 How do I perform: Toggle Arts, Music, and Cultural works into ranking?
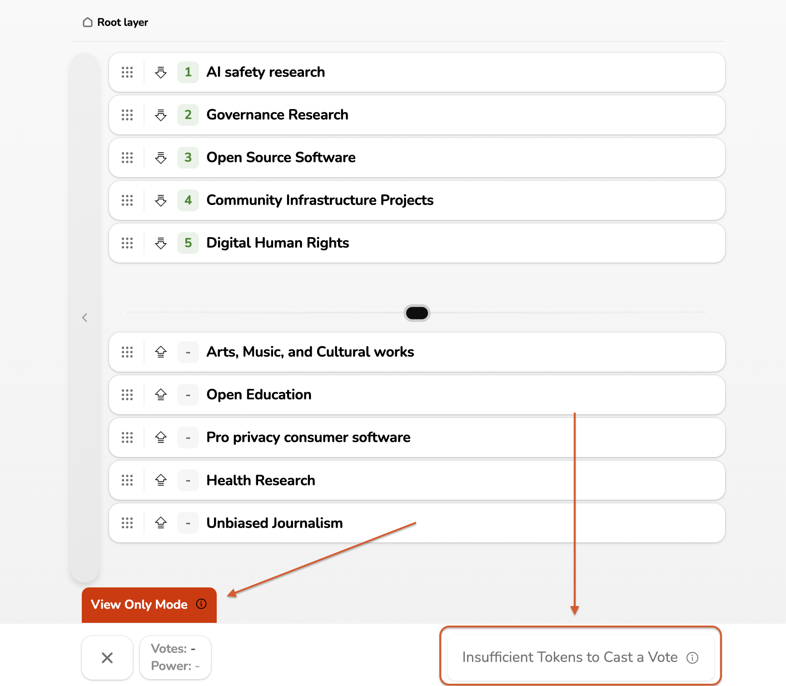coord(161,352)
